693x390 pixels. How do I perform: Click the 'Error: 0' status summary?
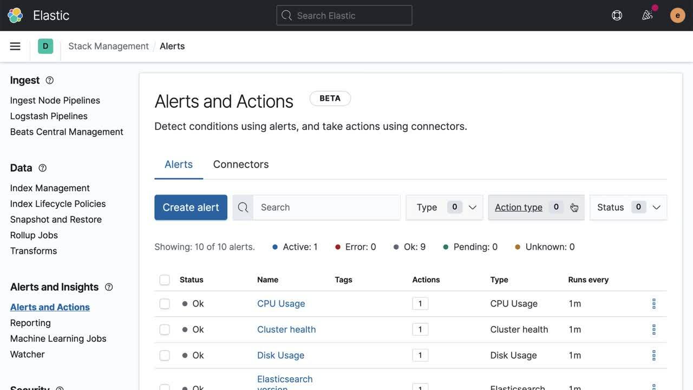pos(356,247)
